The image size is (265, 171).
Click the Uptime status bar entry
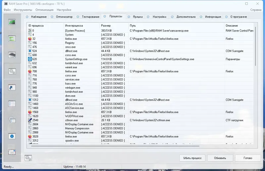pos(75,167)
